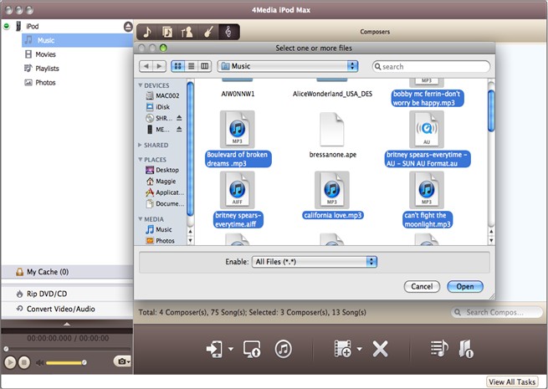The height and width of the screenshot is (389, 548).
Task: Click the Delete X icon
Action: pyautogui.click(x=380, y=349)
